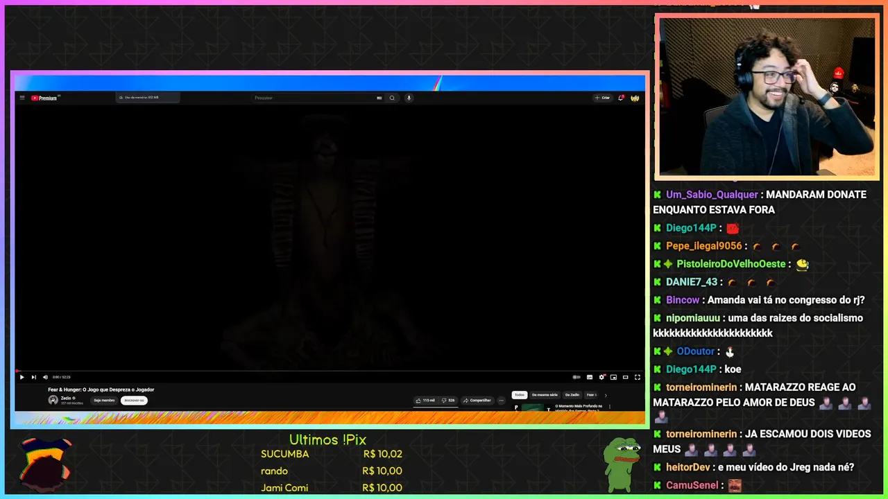
Task: Toggle the autoplay switch
Action: click(x=577, y=377)
